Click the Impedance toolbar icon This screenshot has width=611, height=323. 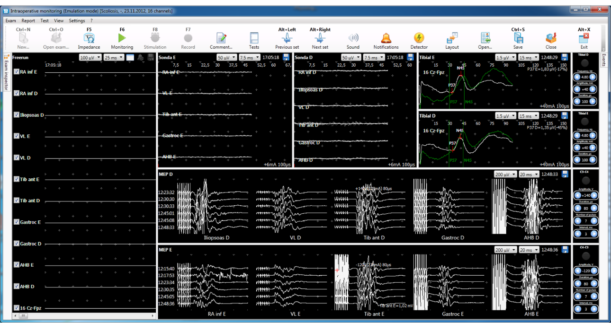pyautogui.click(x=89, y=38)
